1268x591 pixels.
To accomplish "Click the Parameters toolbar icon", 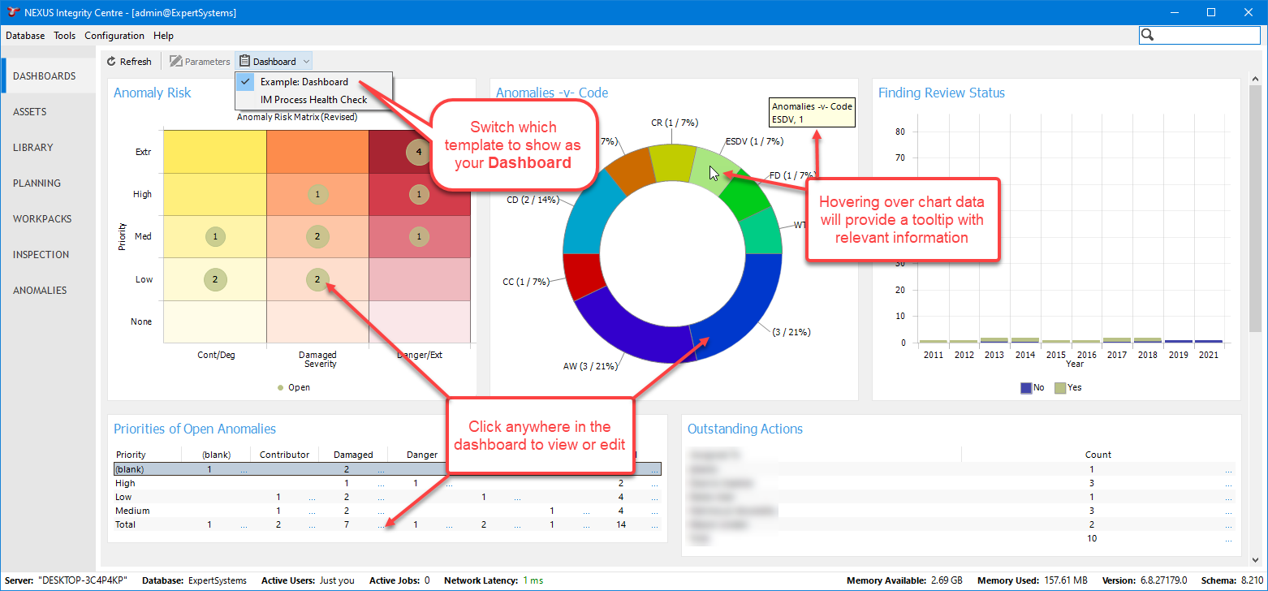I will pyautogui.click(x=176, y=62).
